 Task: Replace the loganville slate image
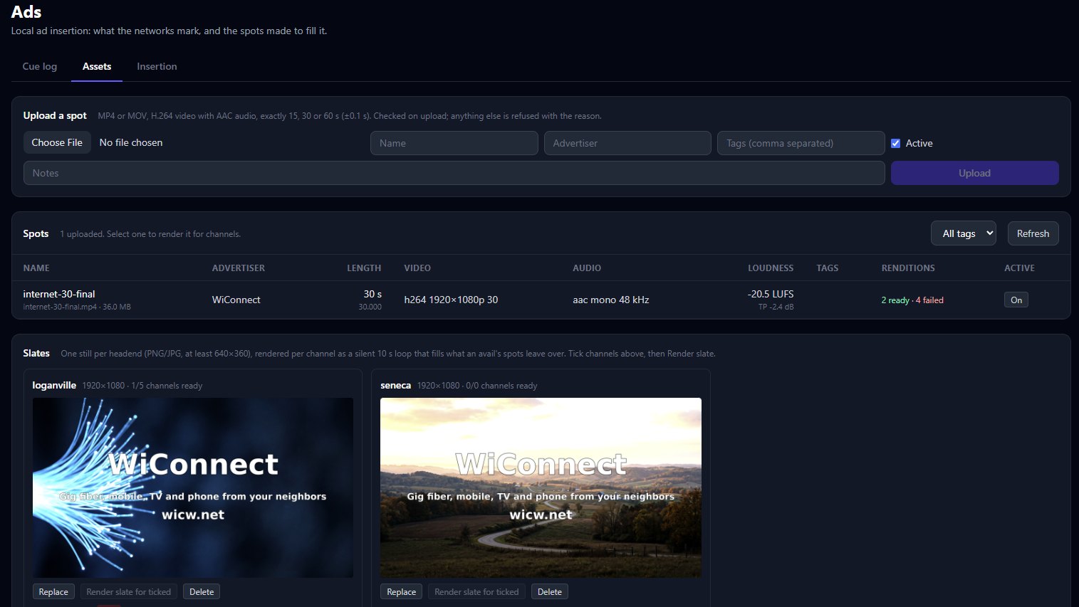pos(53,592)
